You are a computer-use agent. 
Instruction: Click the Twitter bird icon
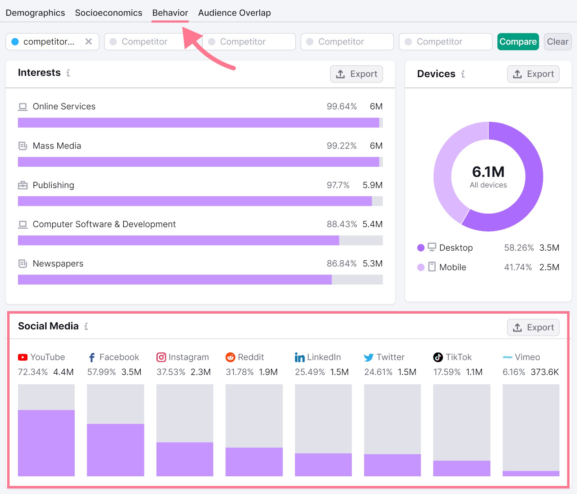pyautogui.click(x=369, y=357)
